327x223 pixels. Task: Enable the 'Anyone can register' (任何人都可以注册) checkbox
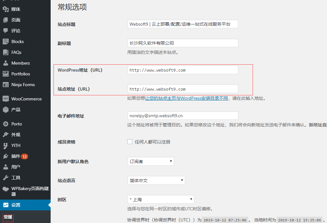130,142
